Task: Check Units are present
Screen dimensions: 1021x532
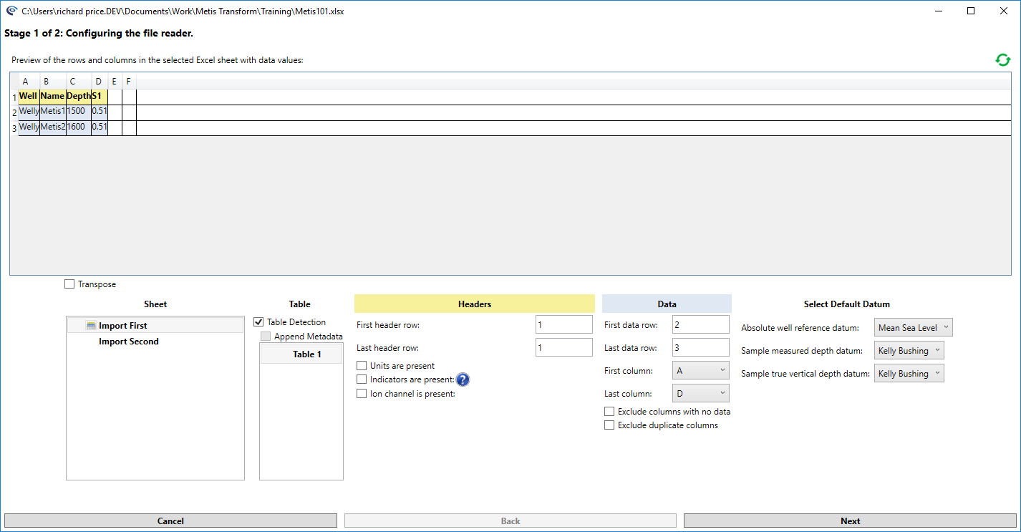Action: (x=362, y=366)
